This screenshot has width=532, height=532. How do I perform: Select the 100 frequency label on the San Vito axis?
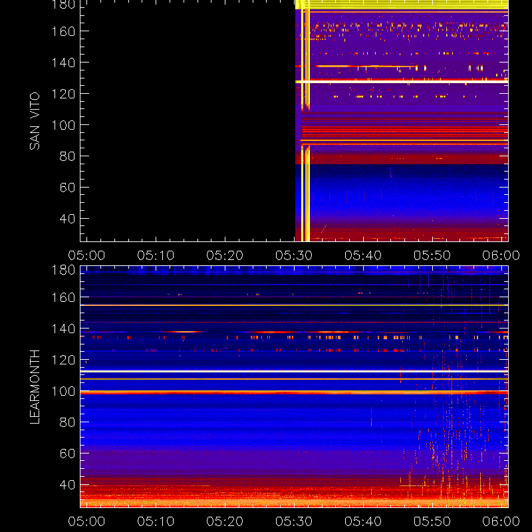pos(63,125)
